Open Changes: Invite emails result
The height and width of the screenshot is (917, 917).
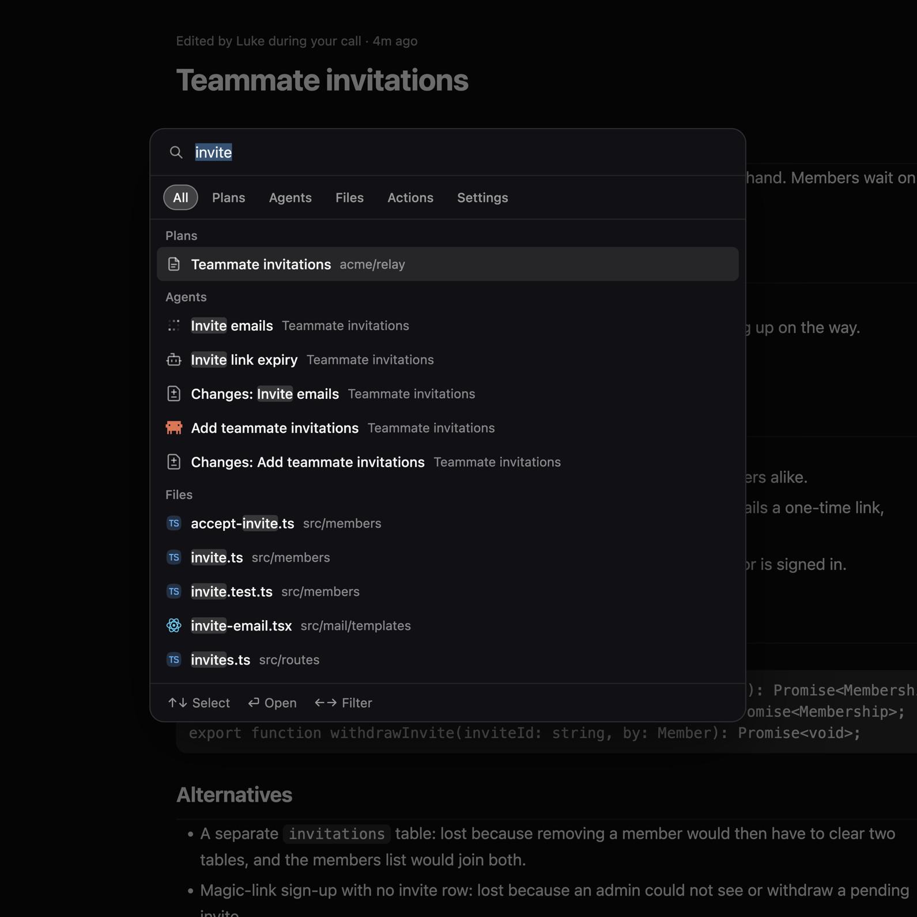point(447,394)
